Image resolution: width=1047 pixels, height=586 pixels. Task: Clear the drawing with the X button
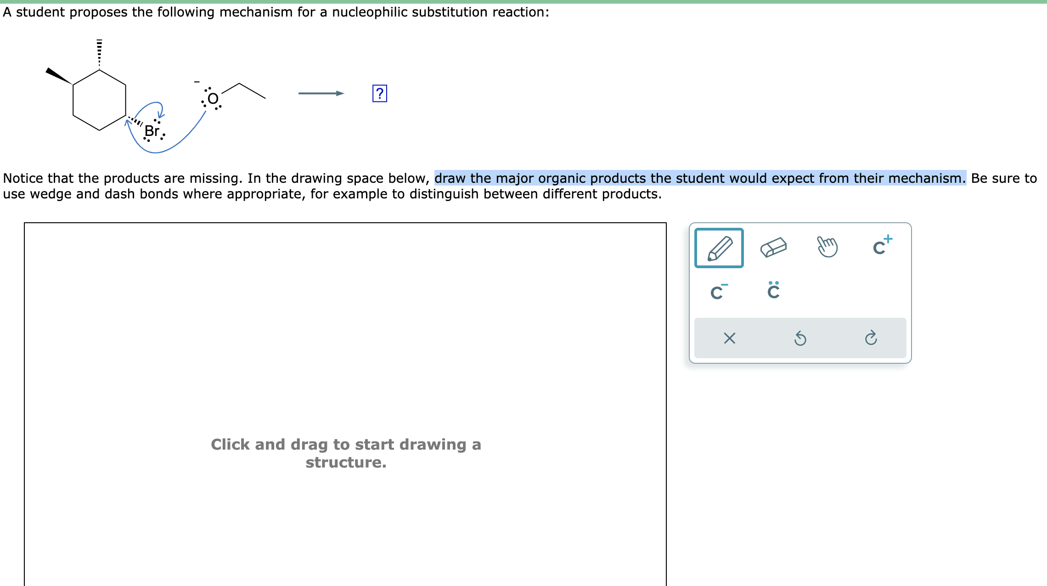point(730,338)
